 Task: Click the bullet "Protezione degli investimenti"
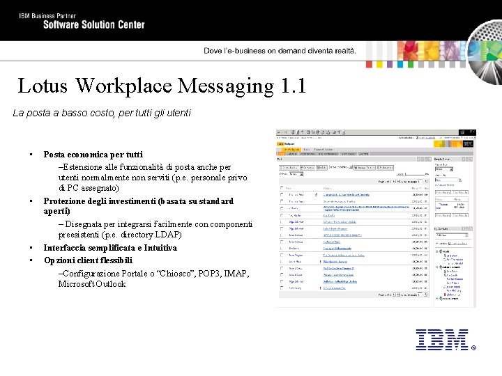click(x=138, y=206)
